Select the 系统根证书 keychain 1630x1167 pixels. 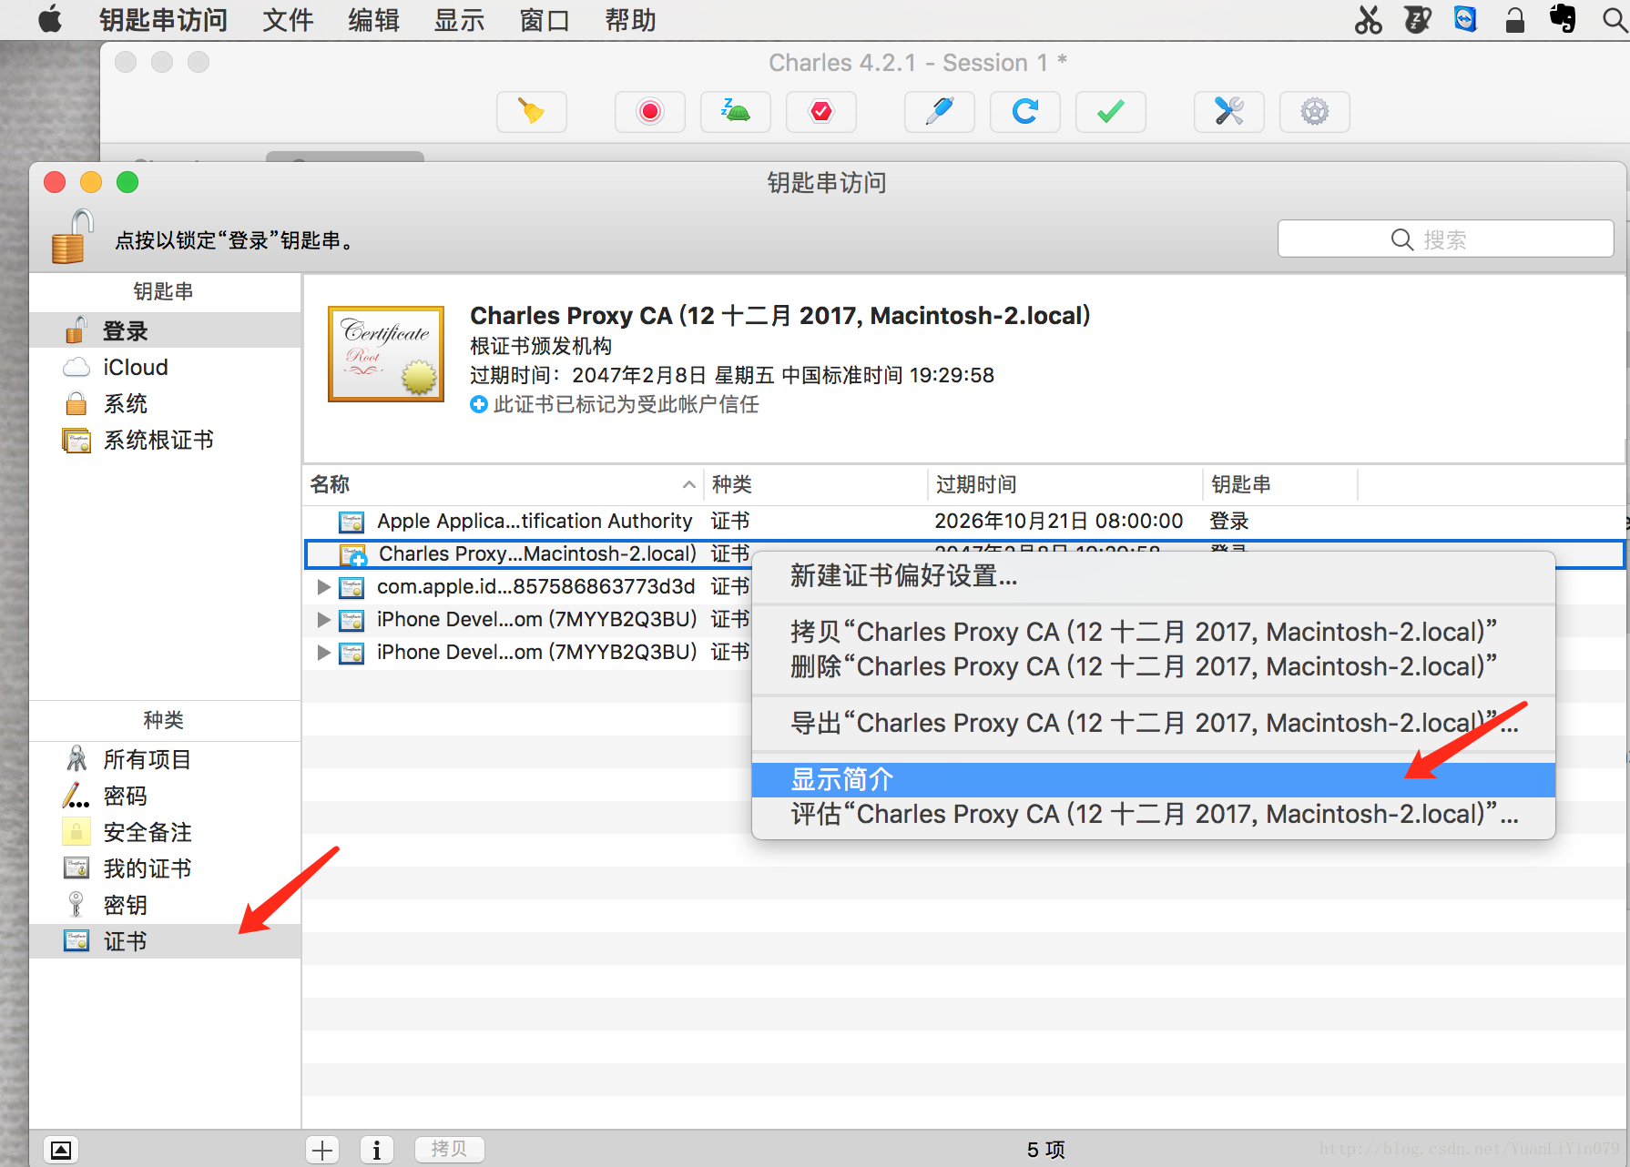click(x=165, y=440)
